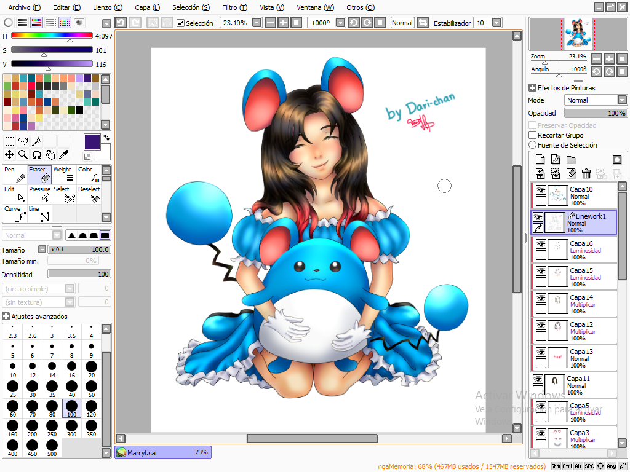
Task: Select brush size 100 preset
Action: click(x=71, y=409)
